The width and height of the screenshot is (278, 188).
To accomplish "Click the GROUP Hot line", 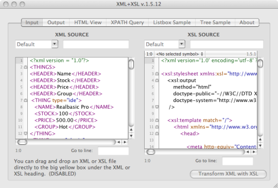I will point(65,127).
